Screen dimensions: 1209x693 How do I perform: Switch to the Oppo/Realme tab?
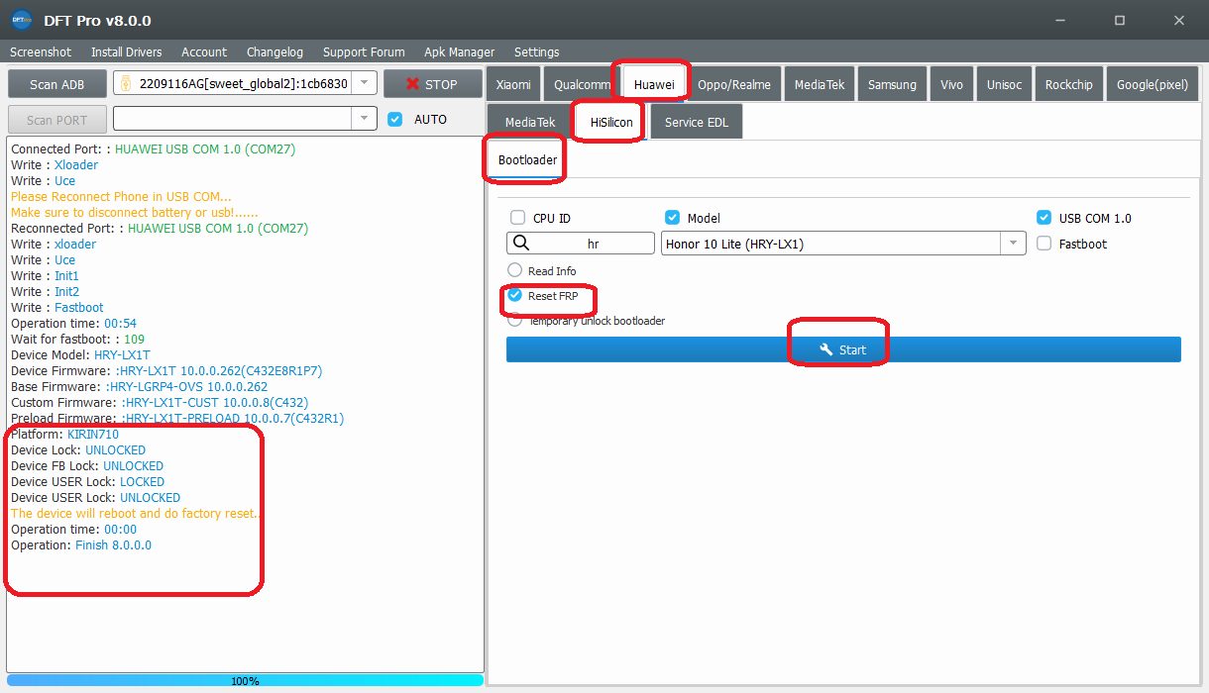[x=734, y=84]
